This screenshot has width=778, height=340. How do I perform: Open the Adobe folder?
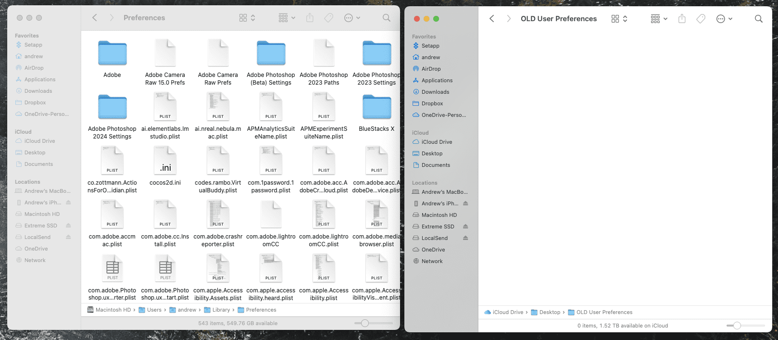113,53
